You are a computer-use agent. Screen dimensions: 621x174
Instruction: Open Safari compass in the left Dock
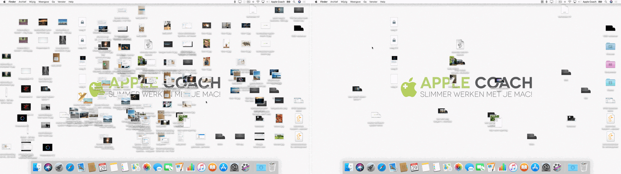pos(70,167)
